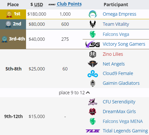Viewport: 149px width, 135px height.
Task: Open the Falcons Vega MENA team page
Action: click(x=123, y=121)
